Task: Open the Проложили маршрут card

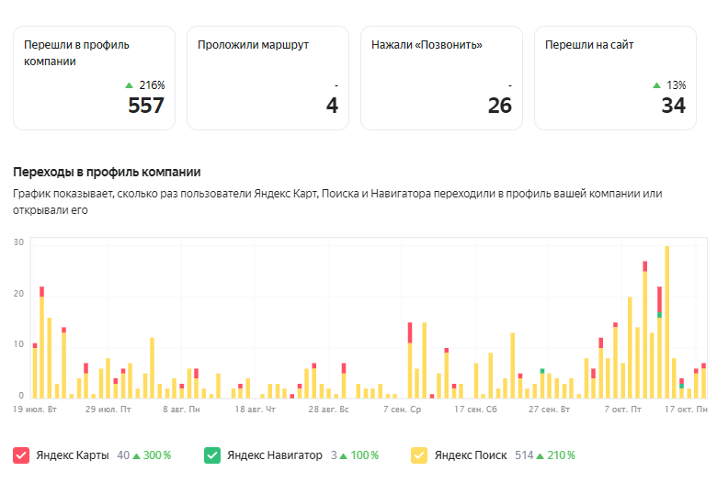Action: point(268,78)
